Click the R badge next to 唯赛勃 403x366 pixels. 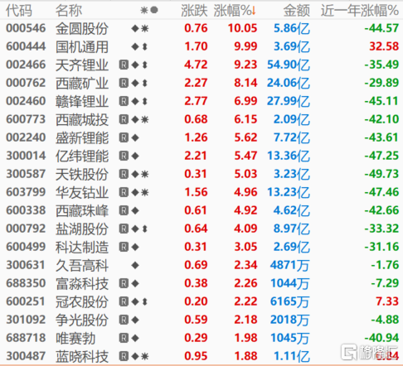(x=124, y=338)
